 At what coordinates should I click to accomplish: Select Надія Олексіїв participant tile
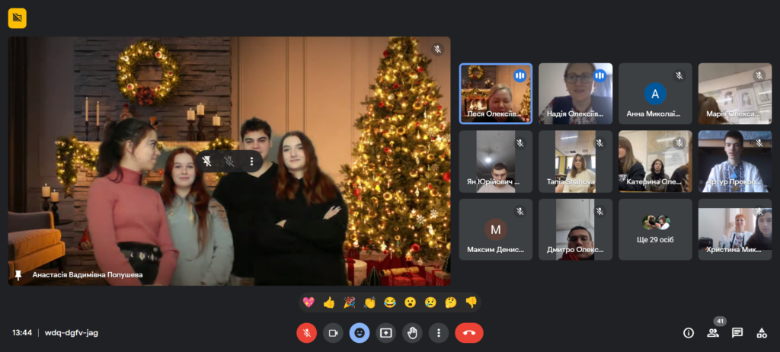pos(575,93)
